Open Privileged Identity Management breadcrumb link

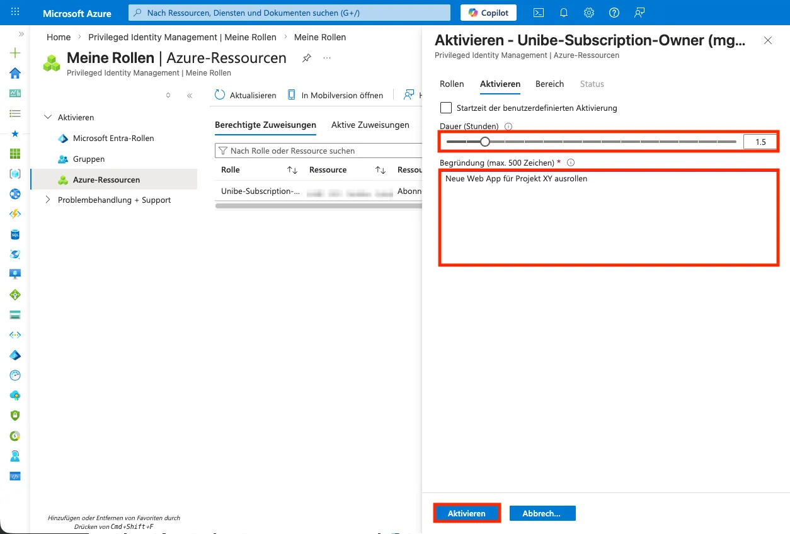coord(182,37)
